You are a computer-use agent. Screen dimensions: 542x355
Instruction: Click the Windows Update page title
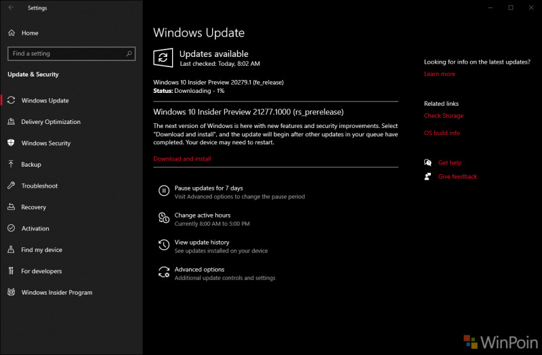pyautogui.click(x=199, y=33)
